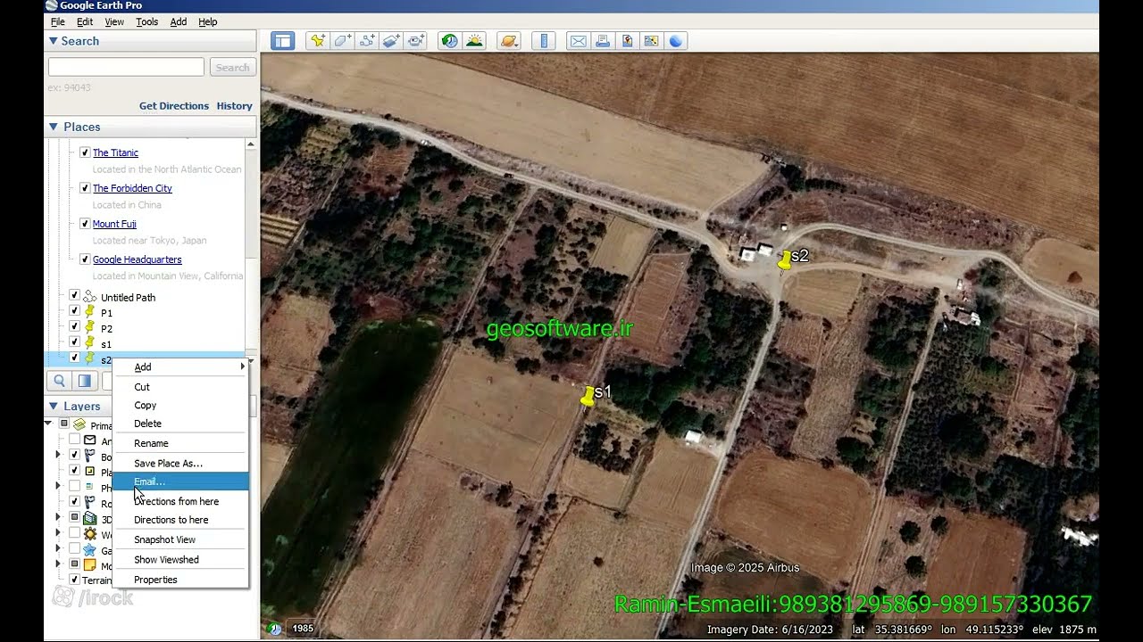Expand the Add submenu arrow
Screen dimensions: 1143x642
[x=242, y=366]
